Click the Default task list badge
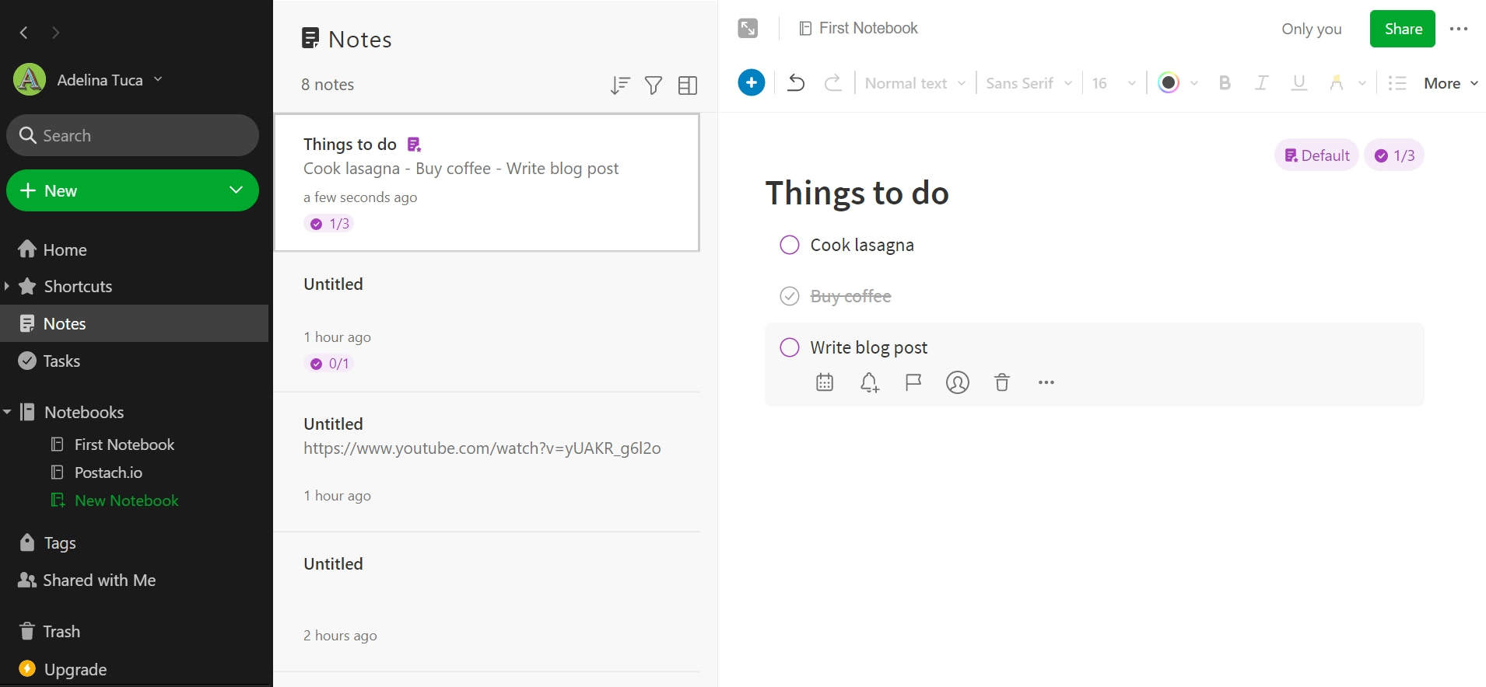1486x687 pixels. coord(1316,155)
